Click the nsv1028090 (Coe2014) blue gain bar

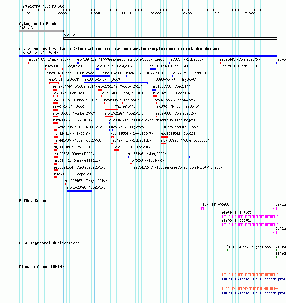[80, 191]
